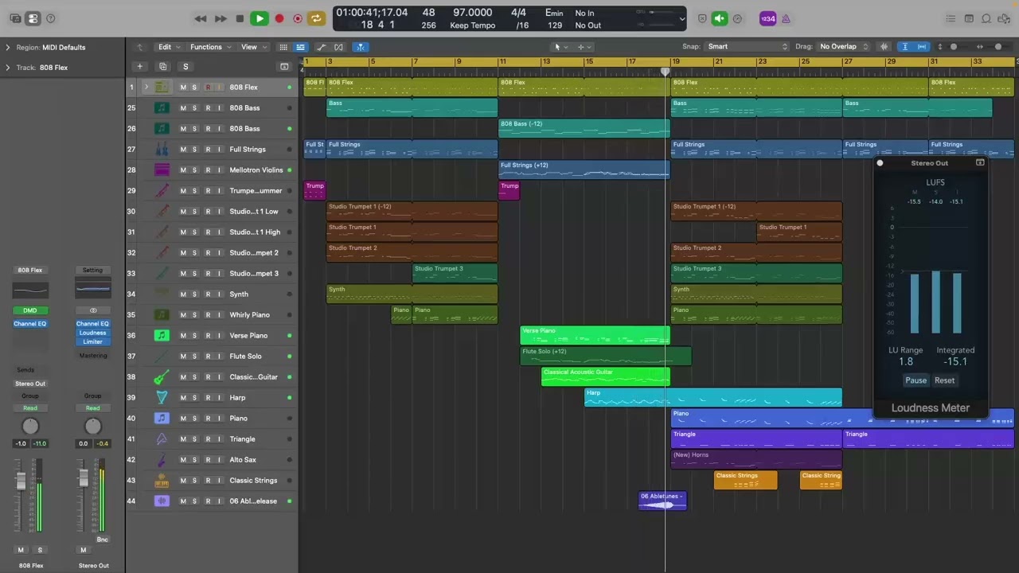Toggle the Count-in 1234 button
The image size is (1019, 573).
767,18
